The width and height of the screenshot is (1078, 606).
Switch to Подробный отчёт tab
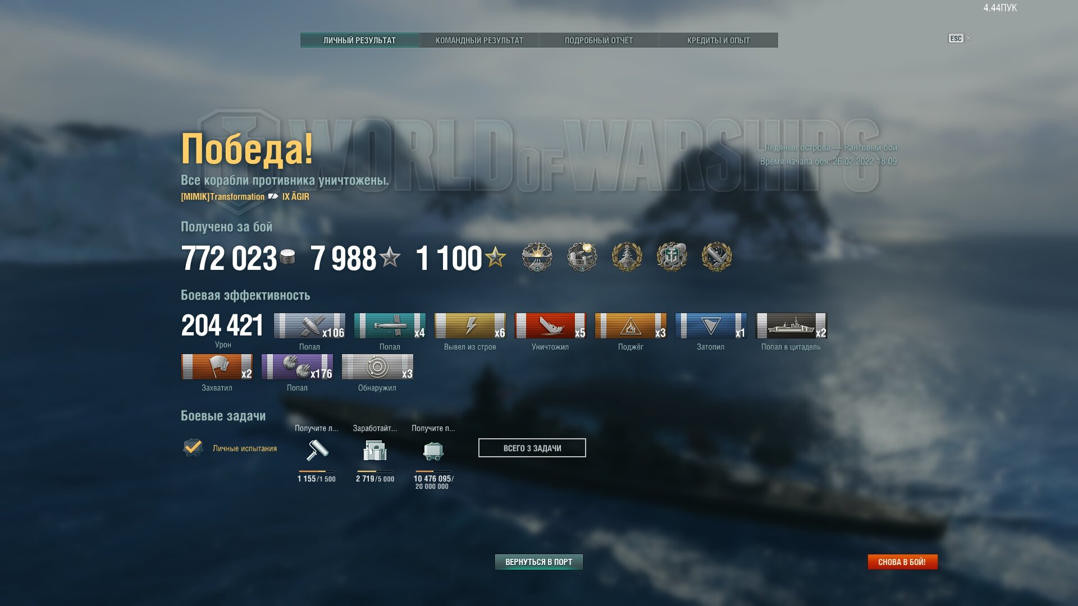(599, 40)
